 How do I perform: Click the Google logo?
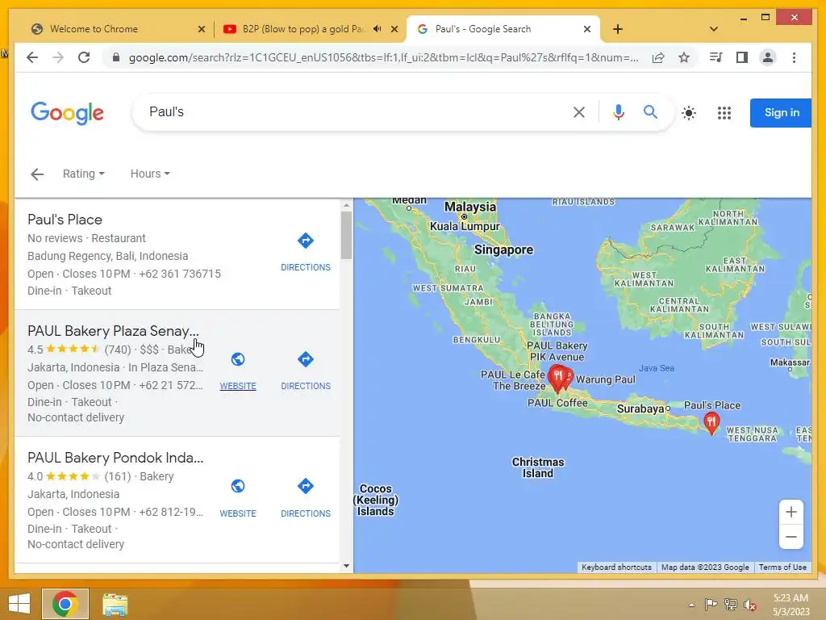click(x=68, y=113)
